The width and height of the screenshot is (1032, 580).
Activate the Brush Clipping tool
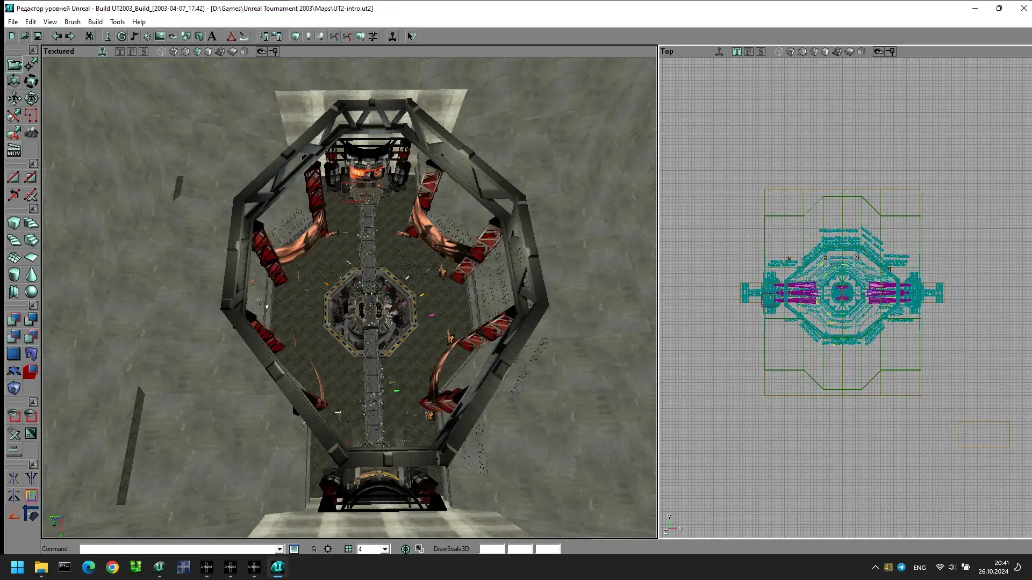14,116
